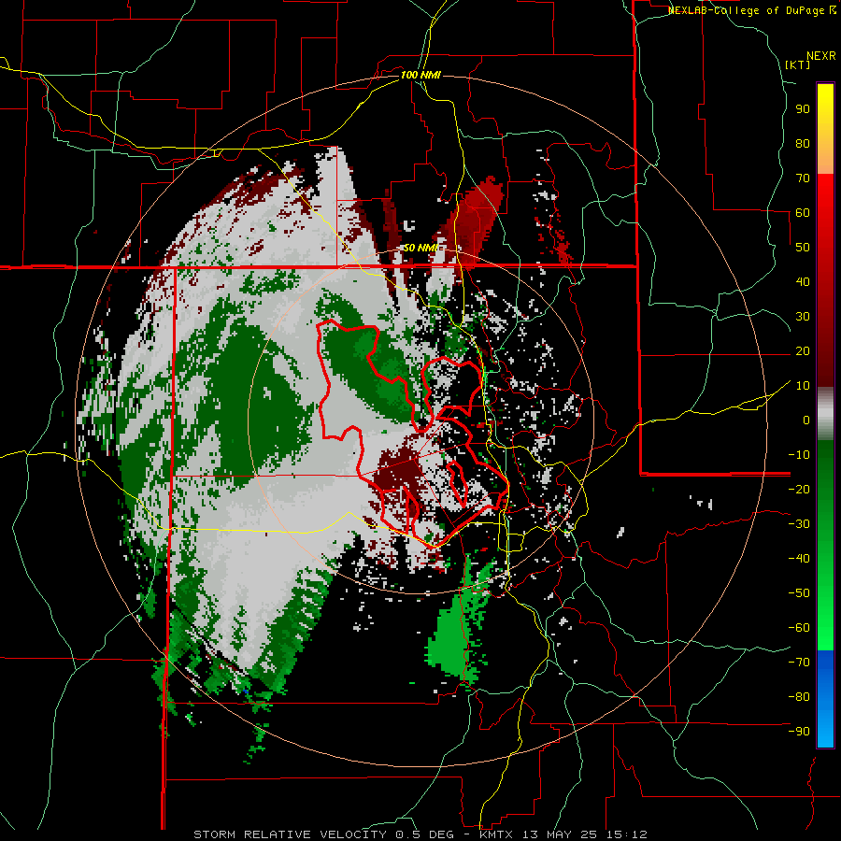This screenshot has width=841, height=841.
Task: Select the positive 20 knot scale label
Action: (803, 351)
